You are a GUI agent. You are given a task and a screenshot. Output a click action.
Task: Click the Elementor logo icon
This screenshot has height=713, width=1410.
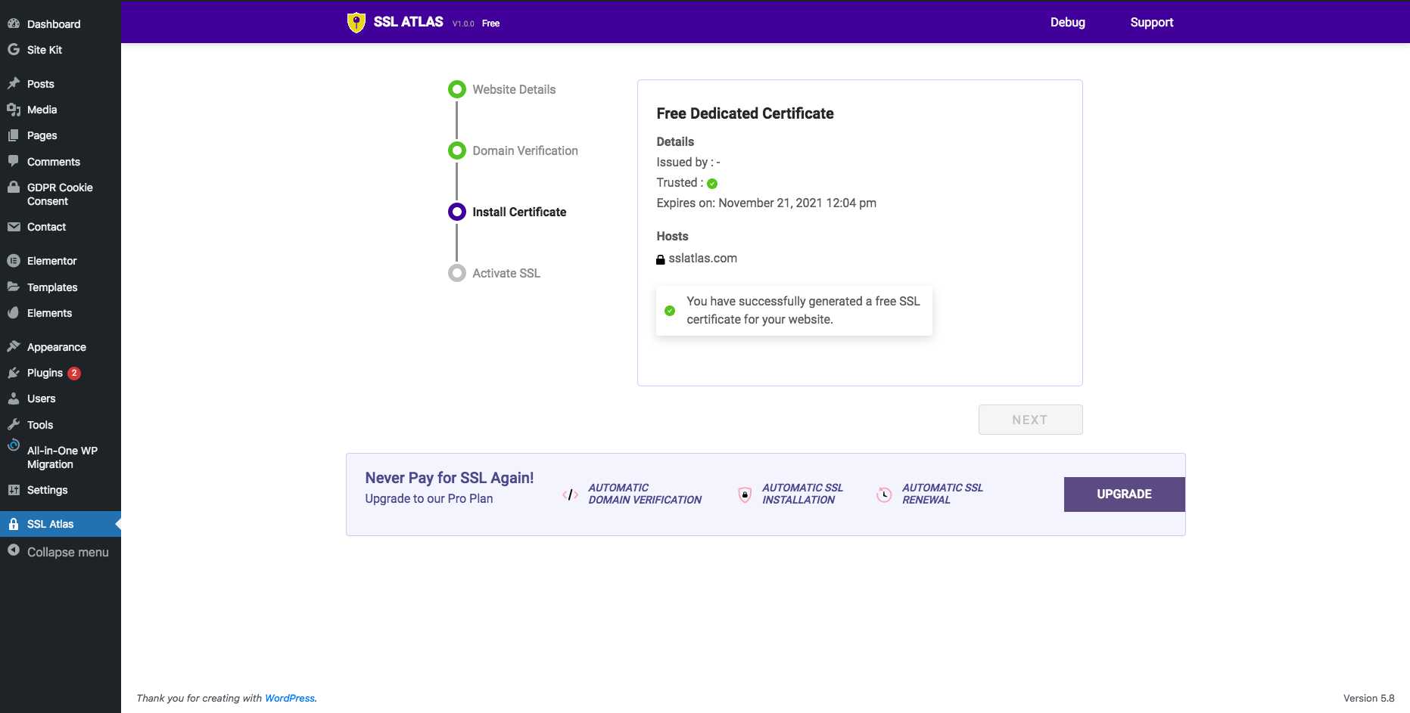pyautogui.click(x=14, y=261)
